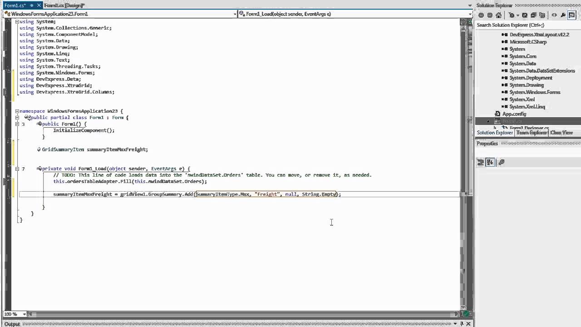Close the Output panel
Screen dimensions: 581x327
(468, 324)
